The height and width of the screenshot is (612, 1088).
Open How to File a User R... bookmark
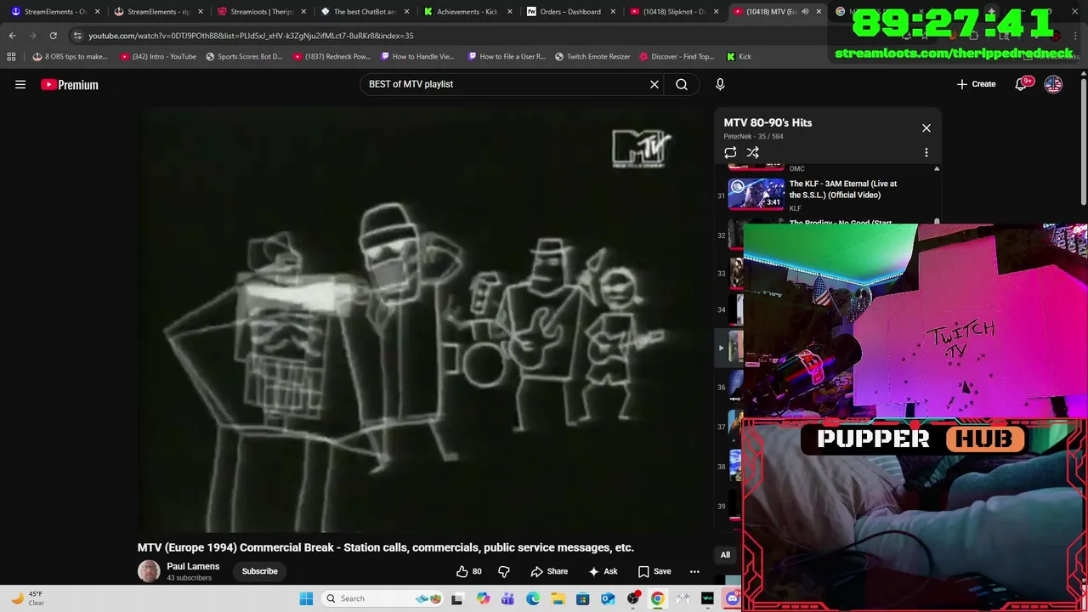click(x=506, y=56)
